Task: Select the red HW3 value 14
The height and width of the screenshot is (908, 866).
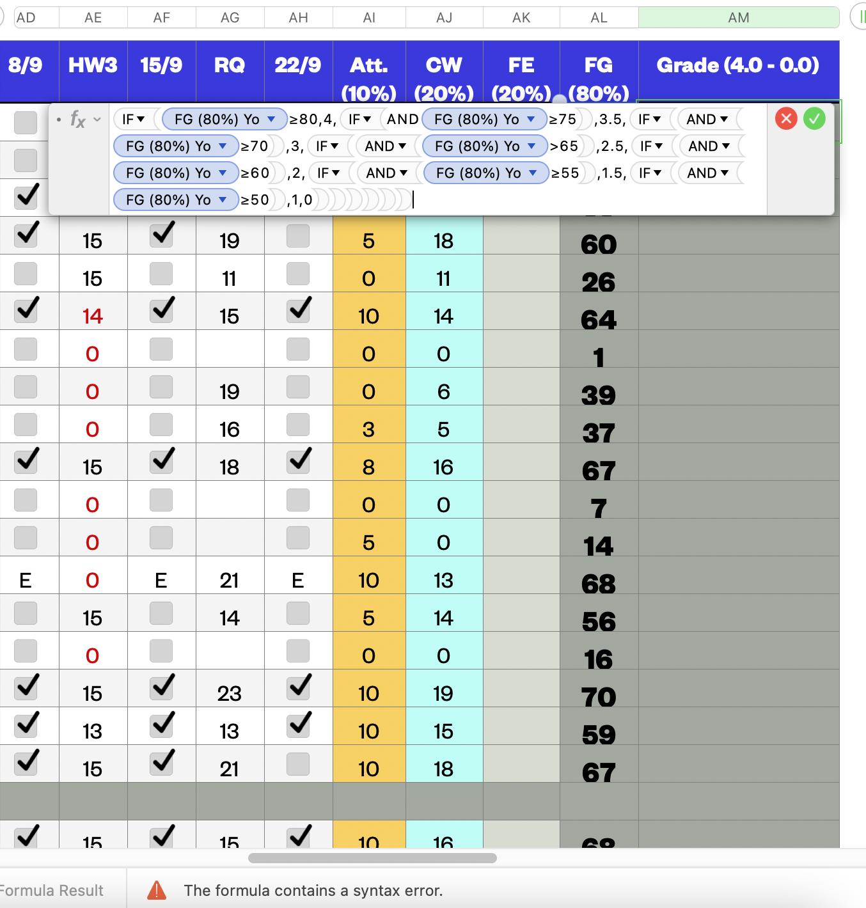Action: 93,311
